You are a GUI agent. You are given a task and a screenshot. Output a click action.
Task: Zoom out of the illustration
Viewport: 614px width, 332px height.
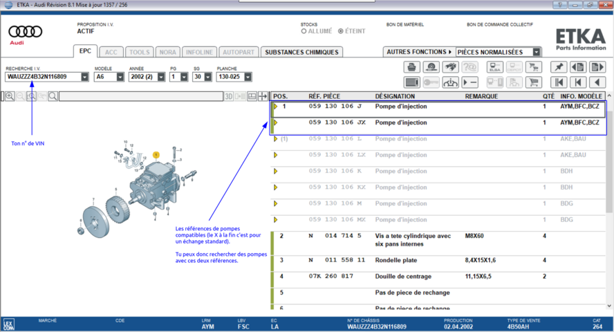(x=21, y=96)
